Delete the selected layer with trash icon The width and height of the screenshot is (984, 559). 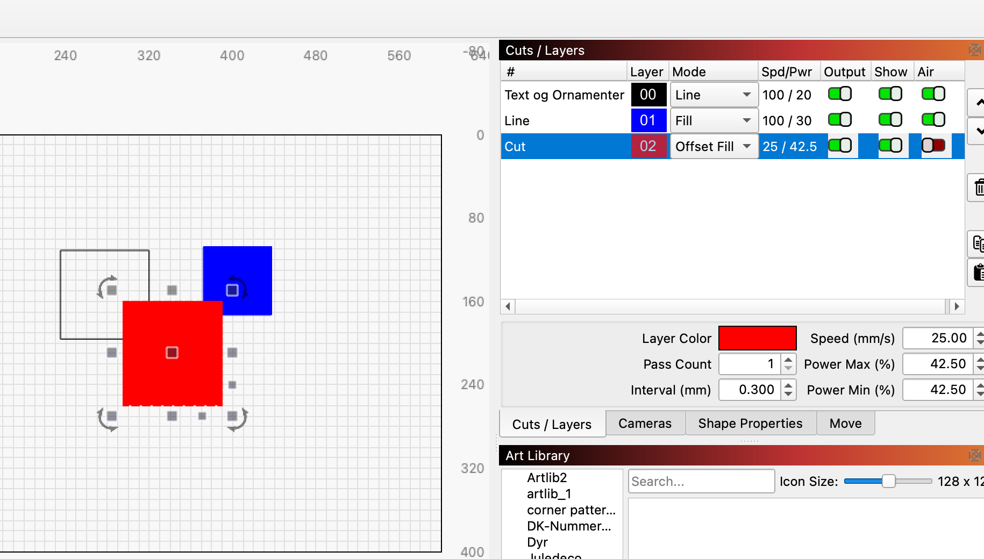(978, 188)
